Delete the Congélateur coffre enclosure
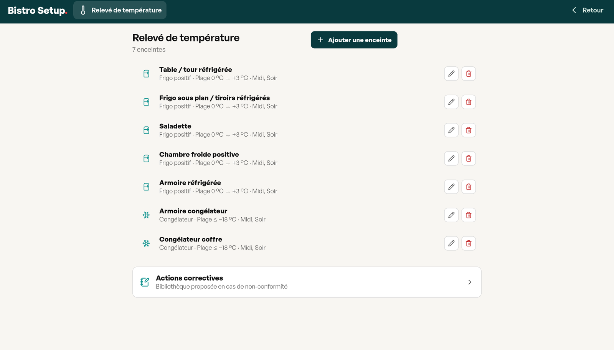This screenshot has width=614, height=350. tap(469, 243)
